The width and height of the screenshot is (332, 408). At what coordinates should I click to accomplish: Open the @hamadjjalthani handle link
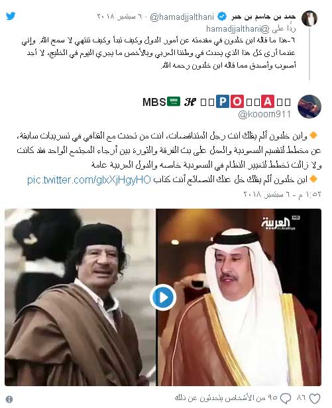pos(182,17)
